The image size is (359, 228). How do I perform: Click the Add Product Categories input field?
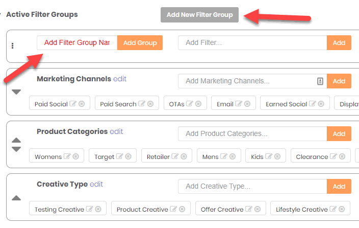click(x=252, y=133)
